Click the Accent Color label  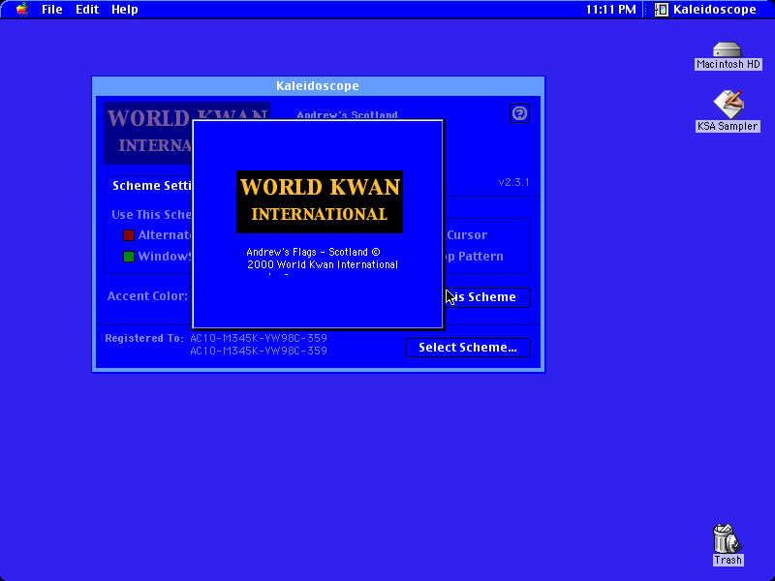pos(147,296)
